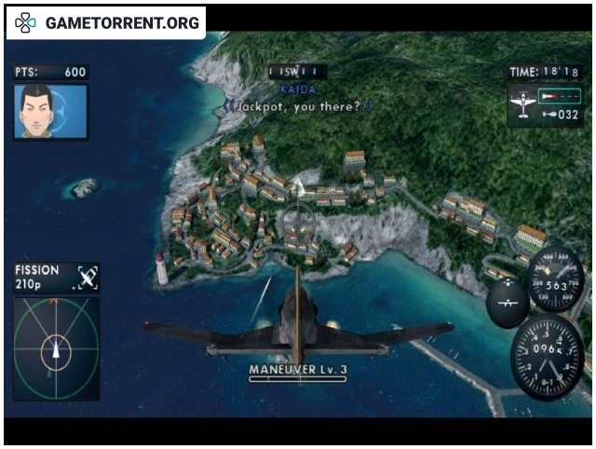Click the bomb ammo count 032
Screen dimensions: 596x449
pos(561,115)
